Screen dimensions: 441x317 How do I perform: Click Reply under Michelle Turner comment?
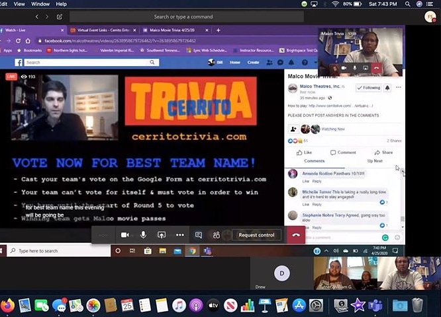[x=317, y=205]
